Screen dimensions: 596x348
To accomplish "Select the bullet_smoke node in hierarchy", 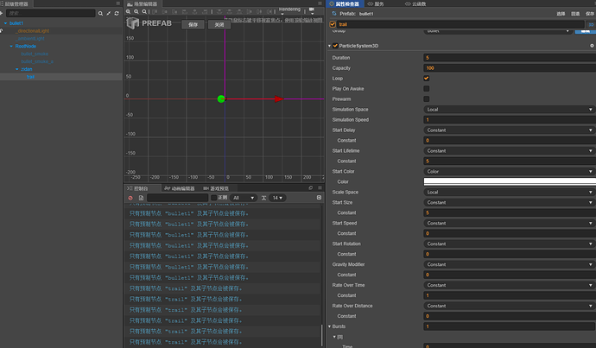I will (x=35, y=54).
